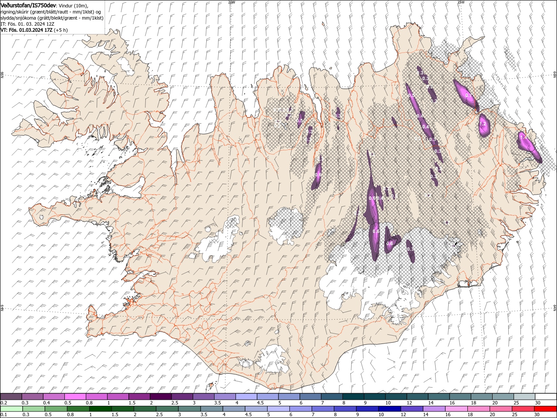Select the bright red lower swatch after 30
Image resolution: width=557 pixels, height=418 pixels.
click(545, 409)
